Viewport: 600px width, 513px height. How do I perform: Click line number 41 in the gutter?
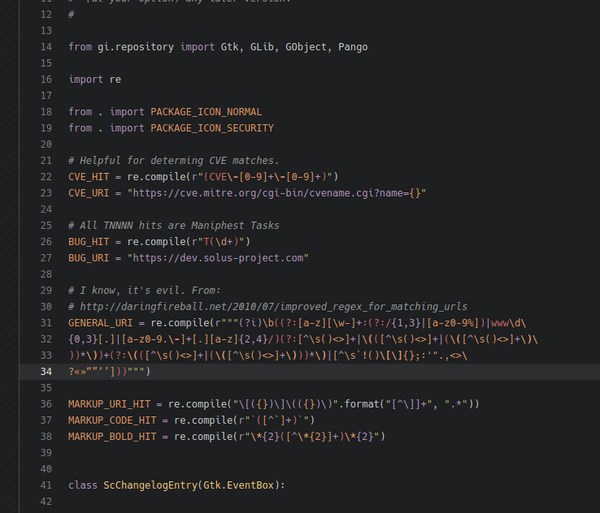(x=46, y=485)
